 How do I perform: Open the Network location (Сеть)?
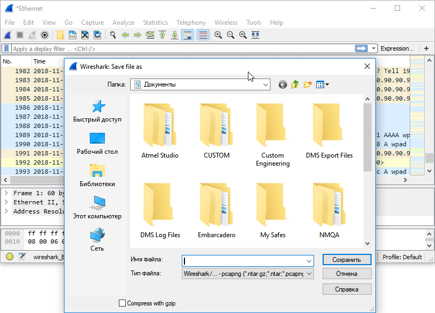click(97, 240)
